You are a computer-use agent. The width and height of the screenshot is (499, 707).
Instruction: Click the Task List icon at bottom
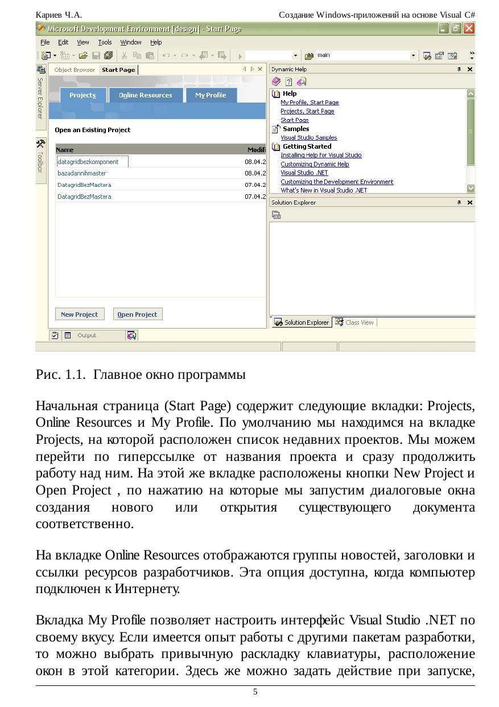click(55, 336)
